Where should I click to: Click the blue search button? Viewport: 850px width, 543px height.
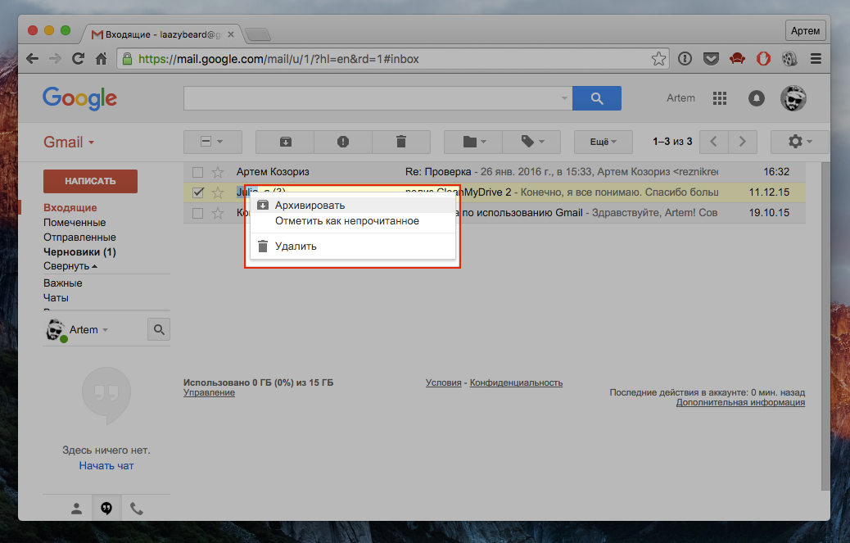click(x=596, y=98)
